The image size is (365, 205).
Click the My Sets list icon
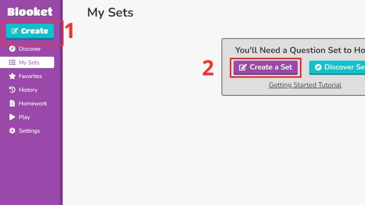pos(12,62)
